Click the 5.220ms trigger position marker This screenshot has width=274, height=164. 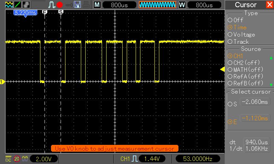coord(25,13)
